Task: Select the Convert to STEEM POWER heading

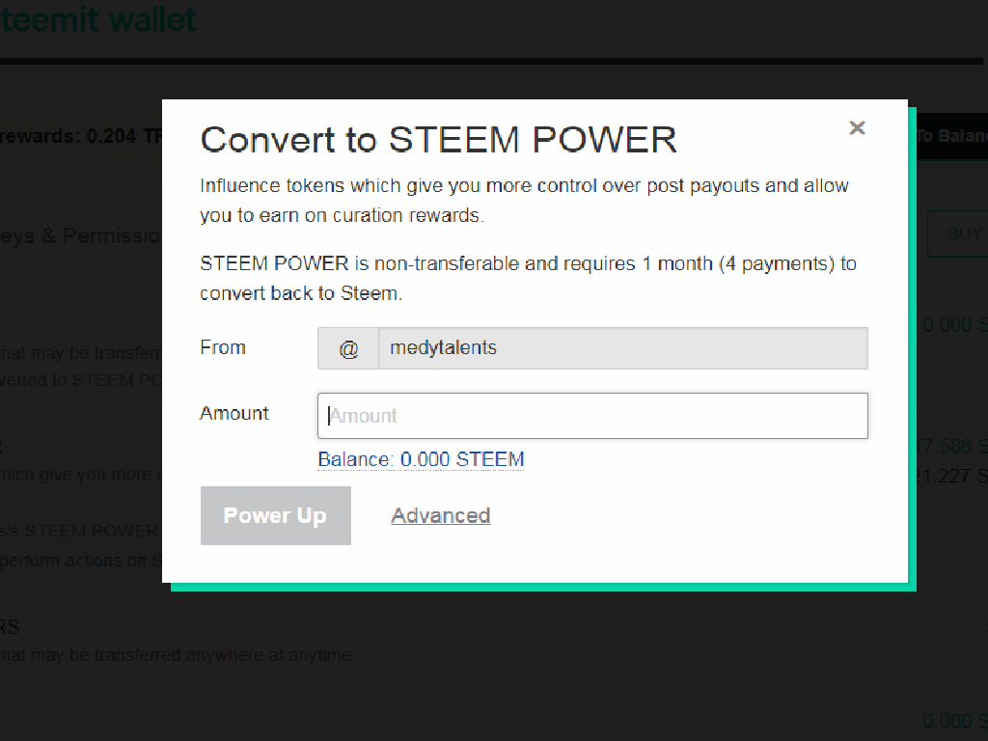Action: click(439, 139)
